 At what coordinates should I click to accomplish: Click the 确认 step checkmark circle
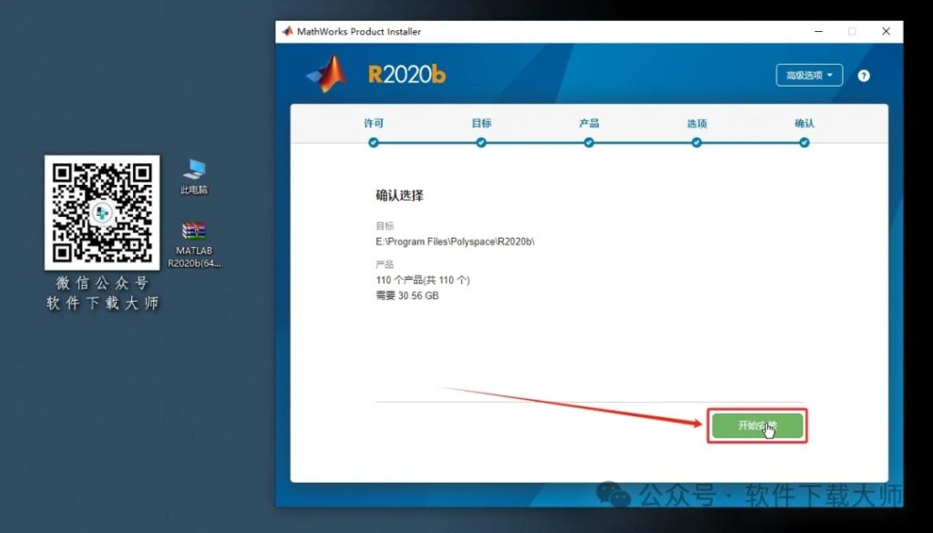(x=803, y=142)
